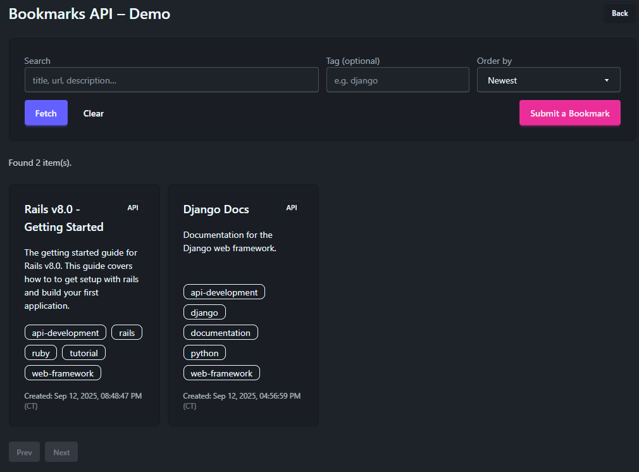
Task: Click the documentation tag
Action: (x=221, y=333)
